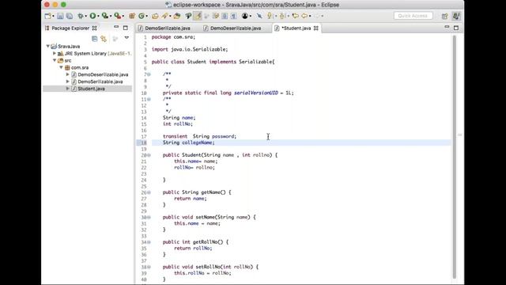506x285 pixels.
Task: Open Package Explorer View Menu triangle
Action: pos(126,38)
